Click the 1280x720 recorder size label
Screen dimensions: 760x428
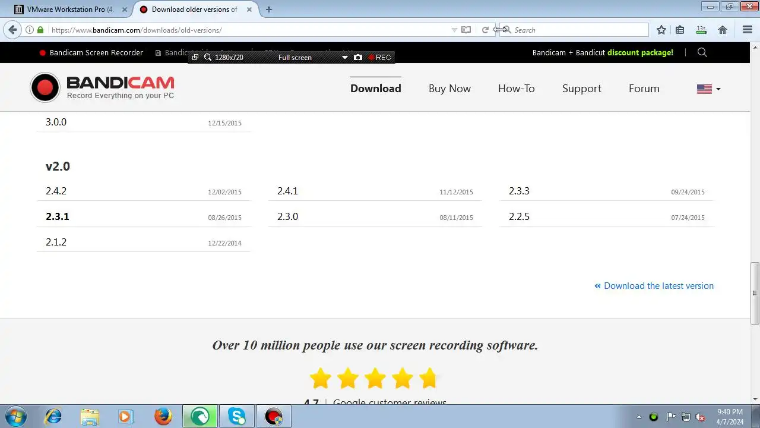coord(229,57)
